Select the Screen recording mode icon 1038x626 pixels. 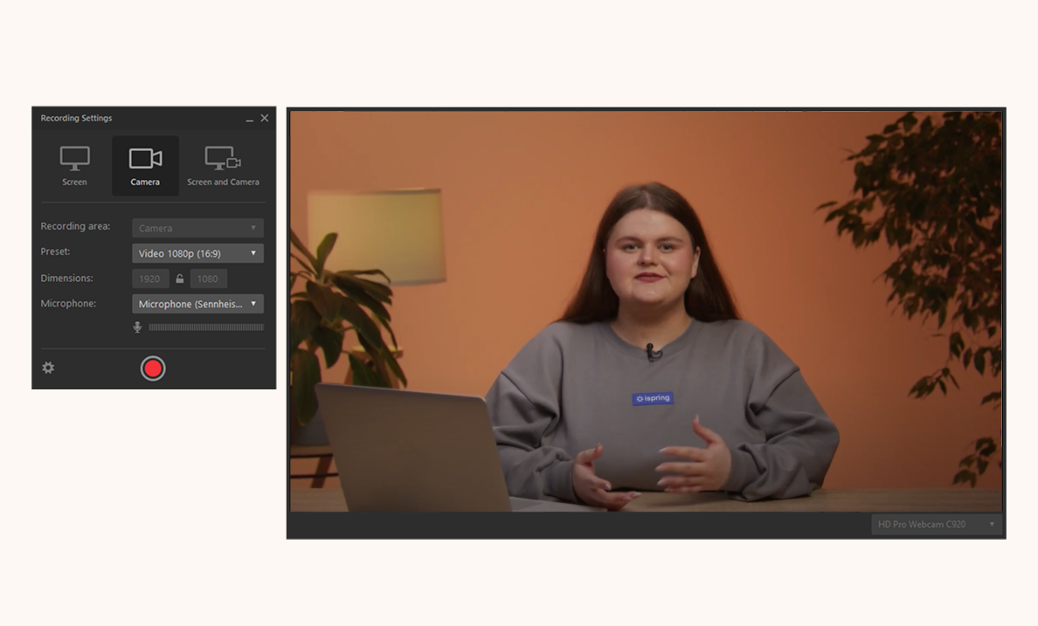pos(74,165)
